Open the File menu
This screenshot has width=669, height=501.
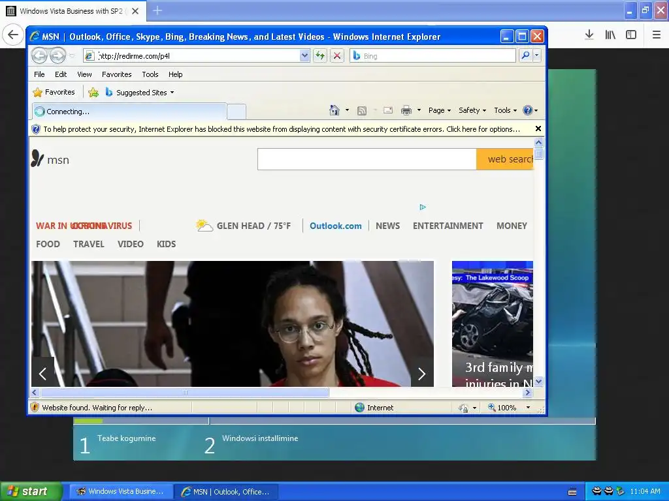tap(39, 74)
